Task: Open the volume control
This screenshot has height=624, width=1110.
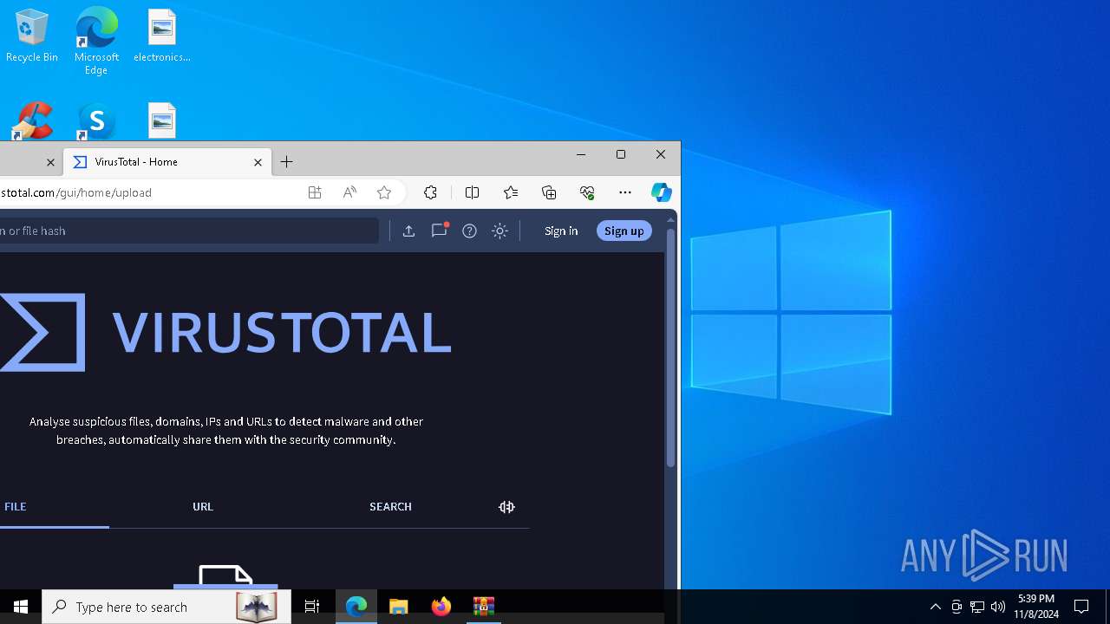Action: point(998,607)
